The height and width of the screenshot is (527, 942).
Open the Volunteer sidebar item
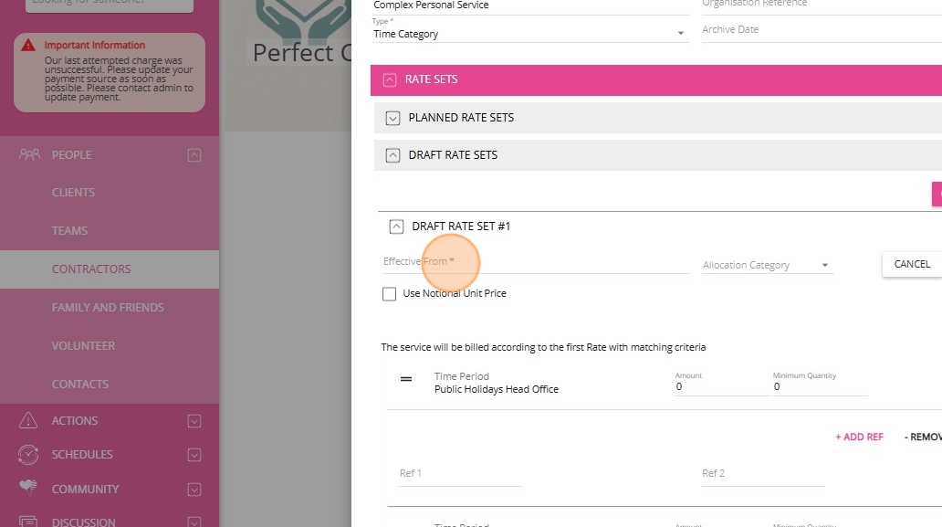click(110, 346)
